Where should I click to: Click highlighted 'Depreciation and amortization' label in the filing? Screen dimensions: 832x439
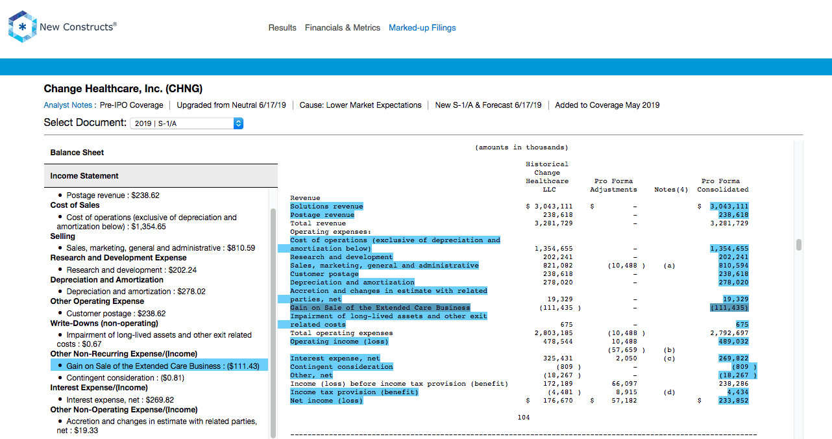coord(352,282)
